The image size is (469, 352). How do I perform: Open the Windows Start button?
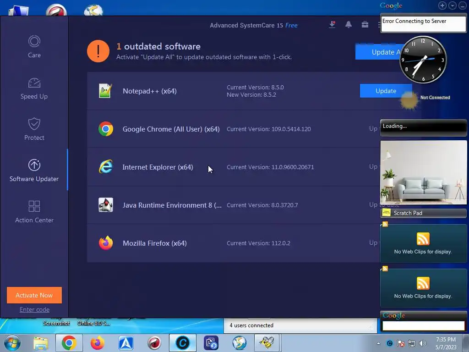pyautogui.click(x=12, y=343)
